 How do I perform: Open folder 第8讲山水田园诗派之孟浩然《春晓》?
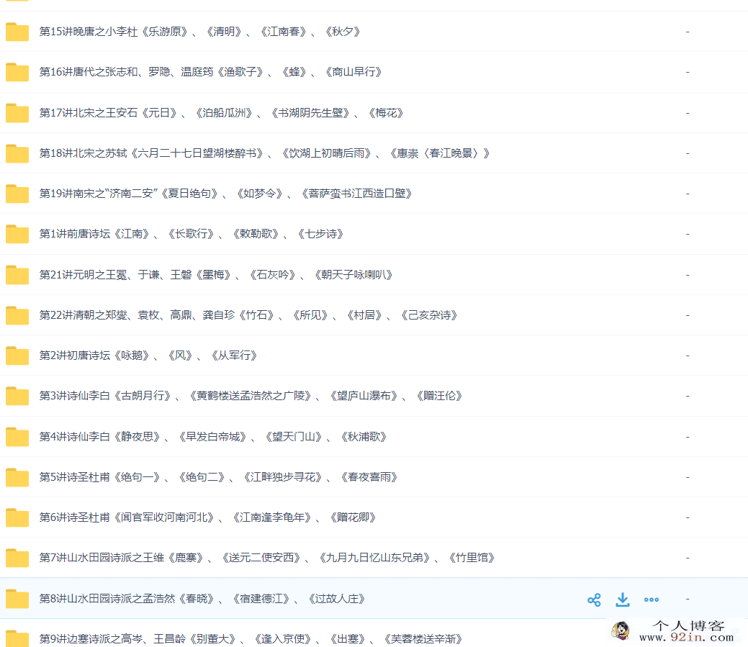[x=202, y=599]
